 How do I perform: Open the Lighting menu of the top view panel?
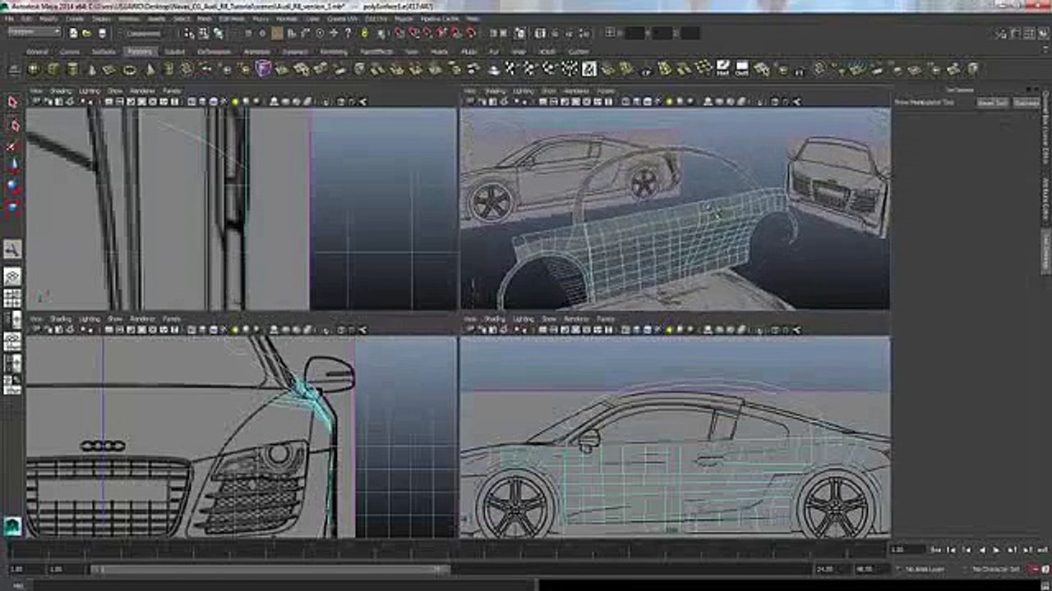[89, 91]
